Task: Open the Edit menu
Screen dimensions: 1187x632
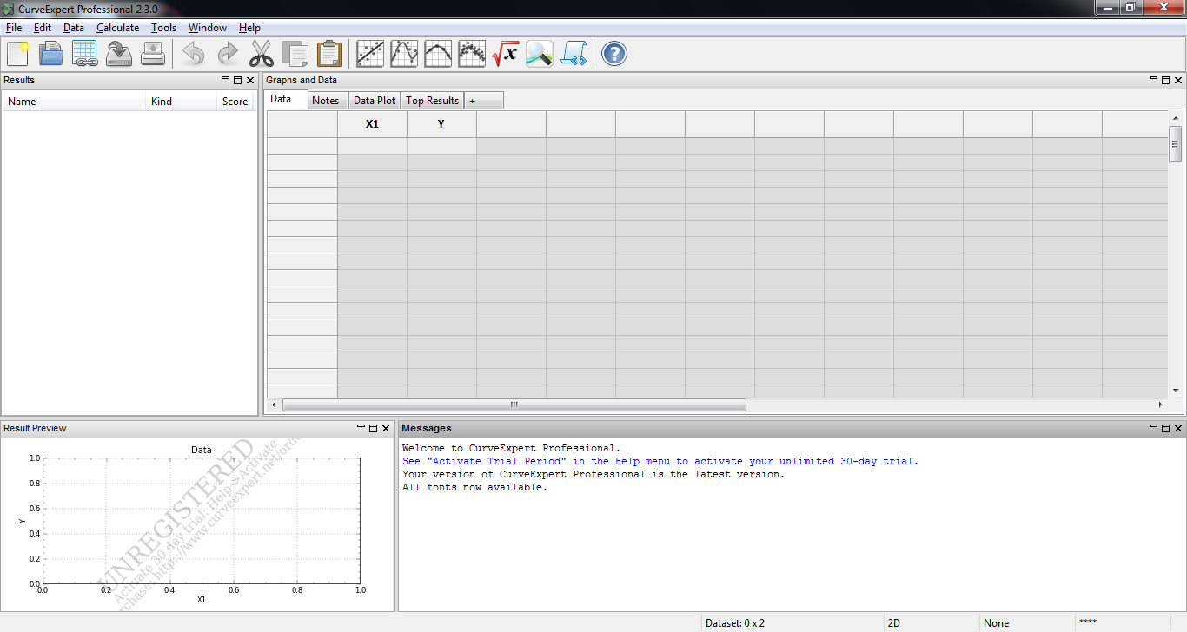Action: coord(43,28)
